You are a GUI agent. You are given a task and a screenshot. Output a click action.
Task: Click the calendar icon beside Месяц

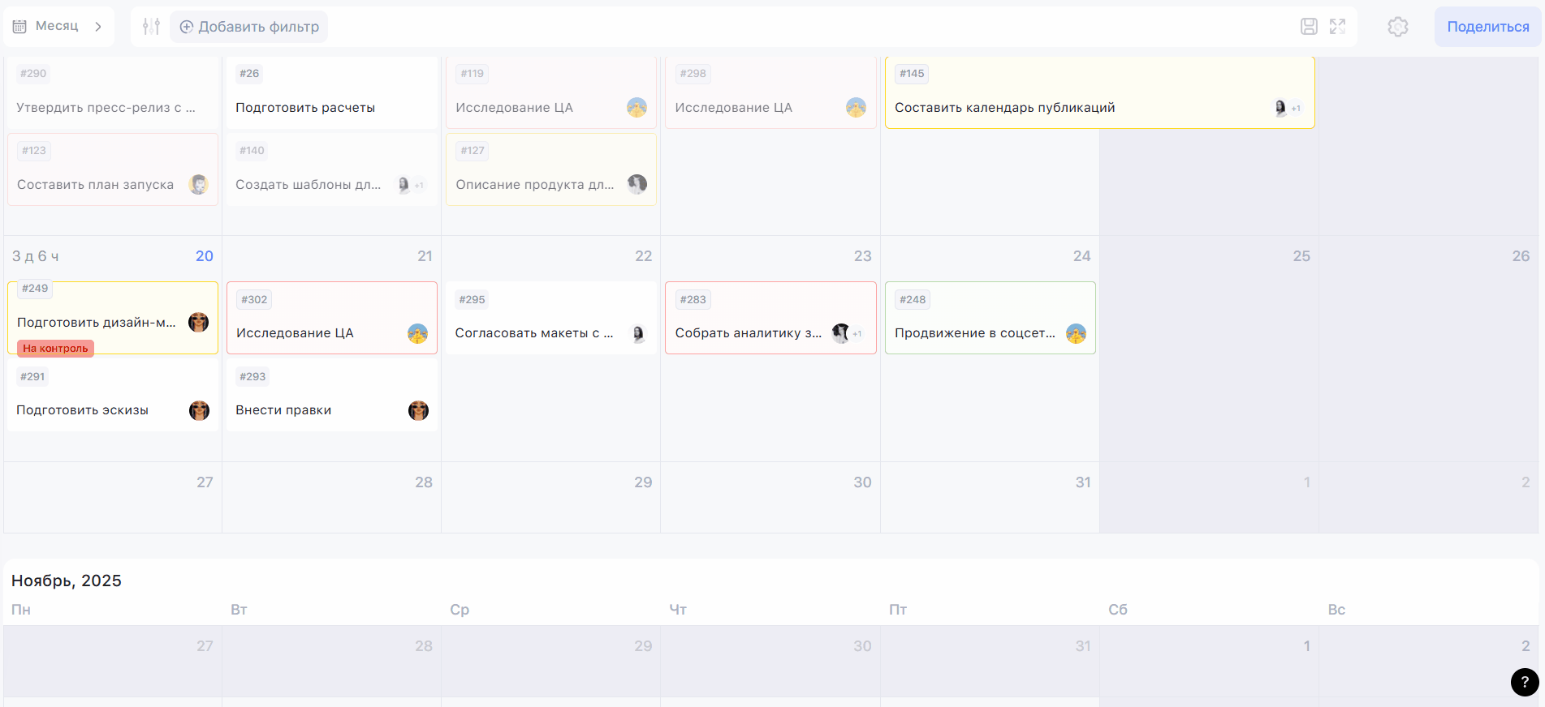[x=20, y=27]
